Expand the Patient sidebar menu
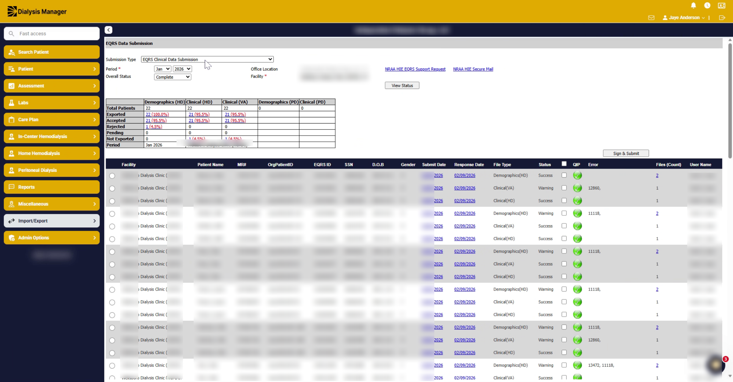This screenshot has width=733, height=382. click(52, 69)
